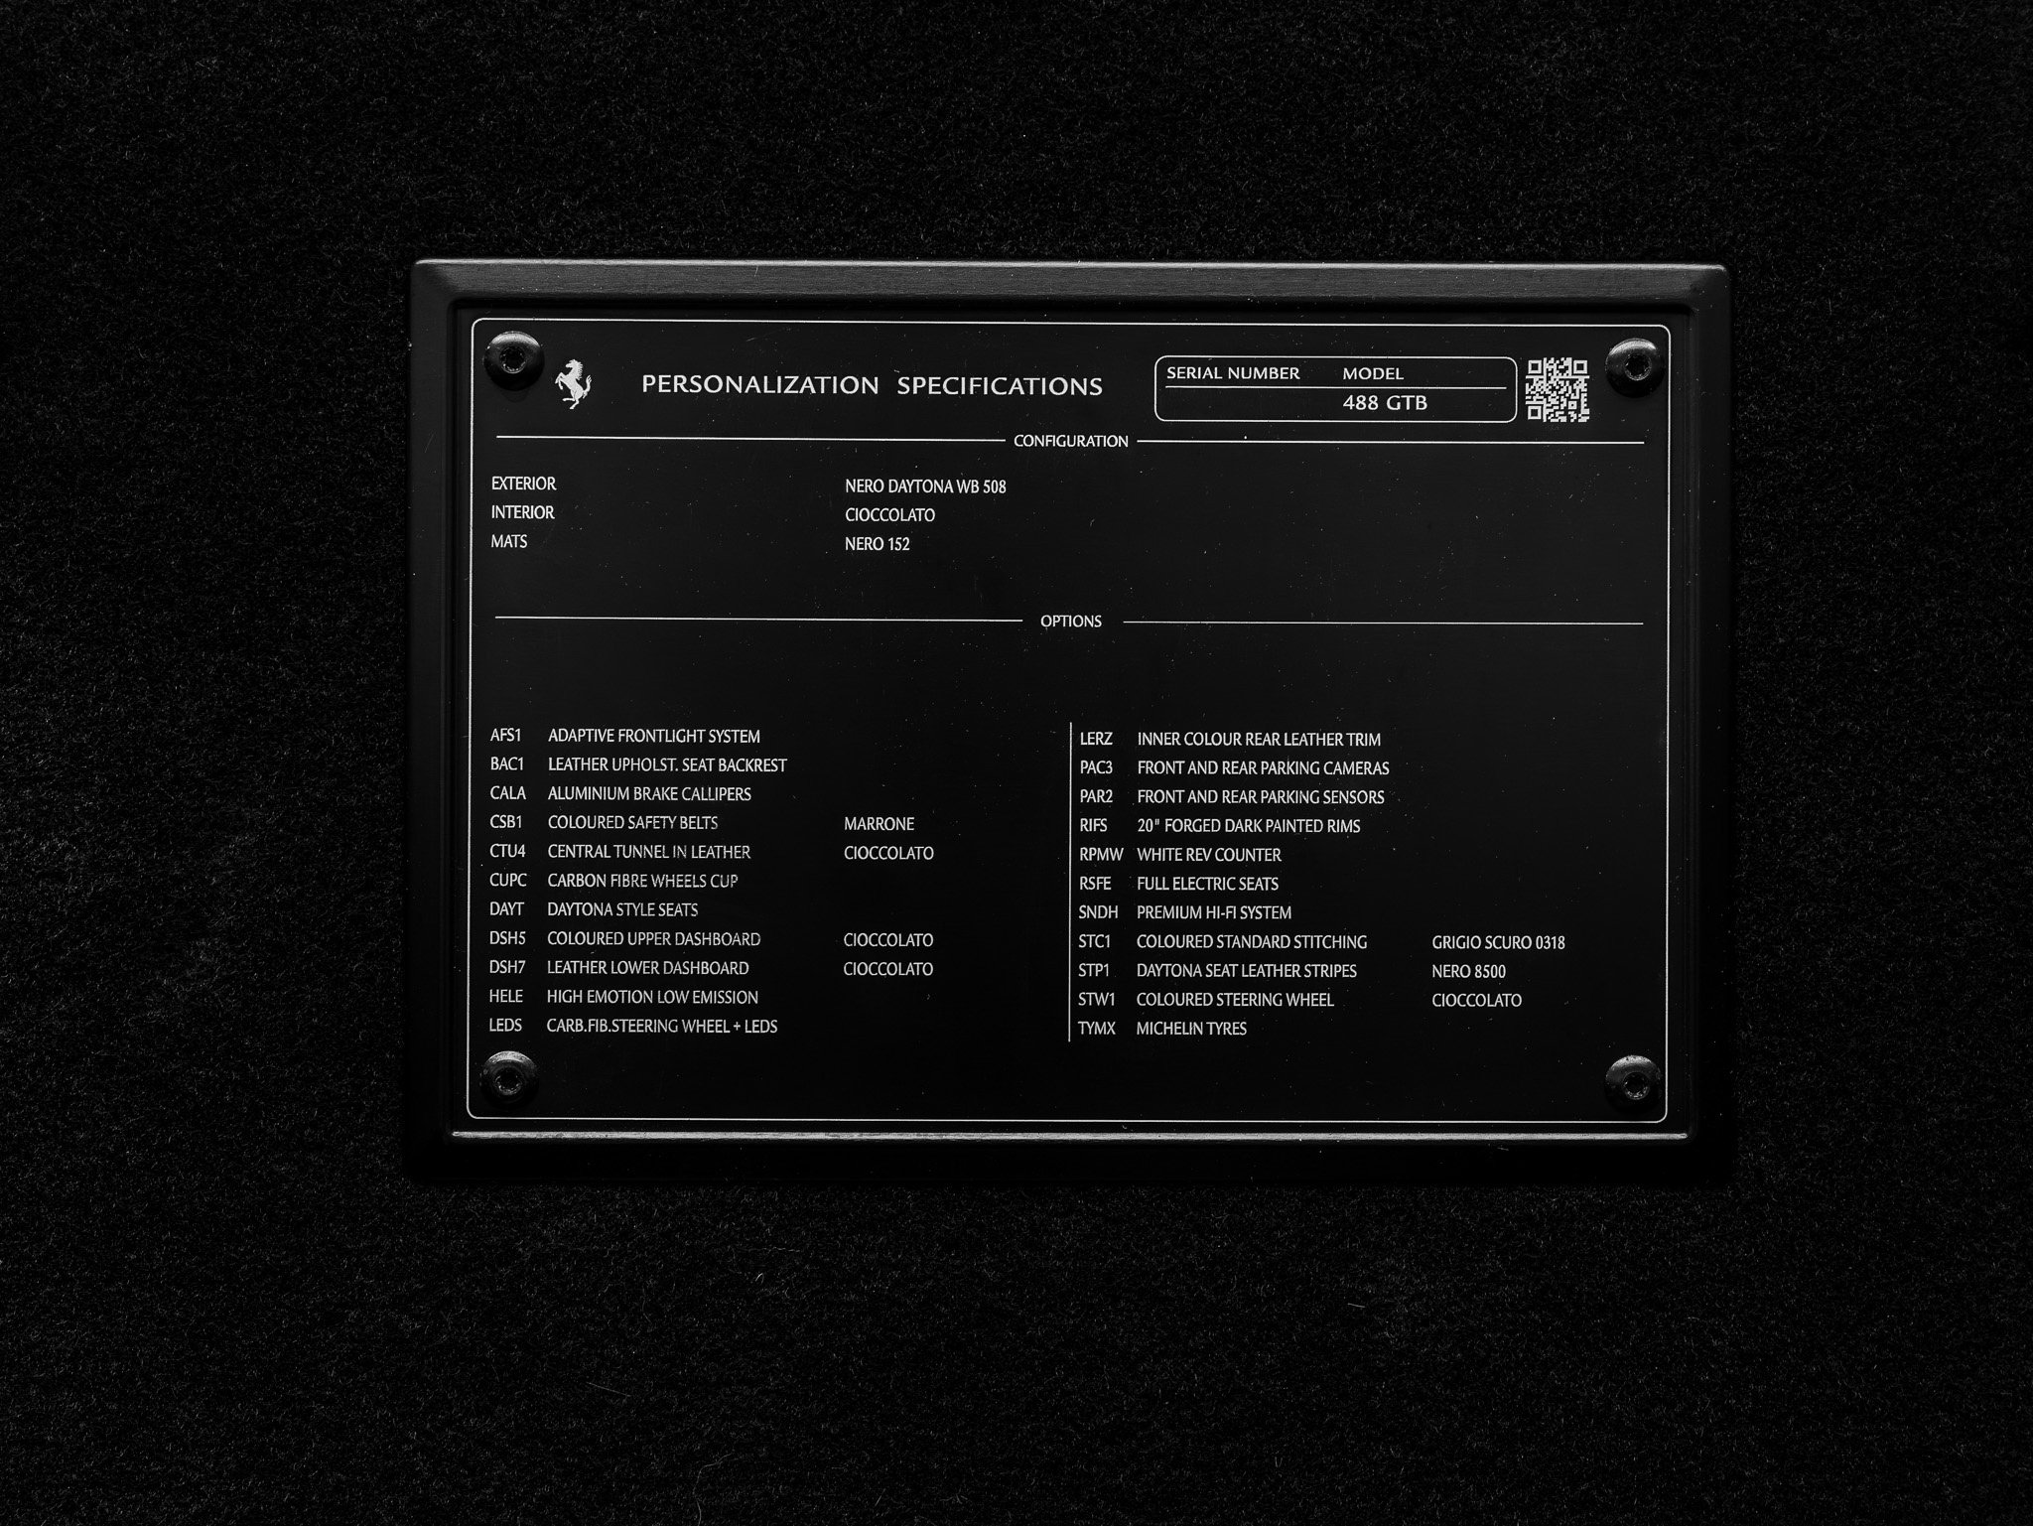This screenshot has width=2033, height=1526.
Task: Click the prancing horse logo
Action: [x=574, y=384]
